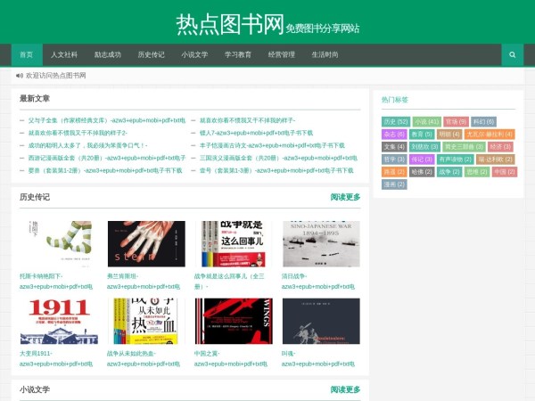The width and height of the screenshot is (535, 401).
Task: Open the Wings 中国之翼 book cover
Action: click(234, 321)
